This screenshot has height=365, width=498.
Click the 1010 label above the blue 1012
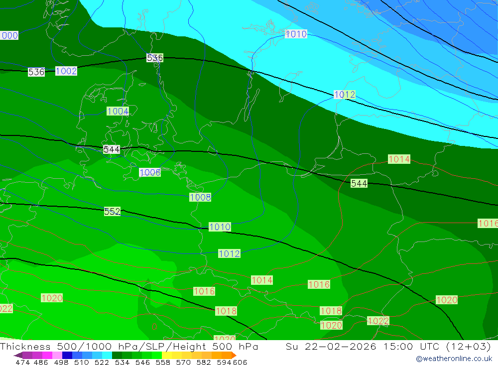point(220,227)
